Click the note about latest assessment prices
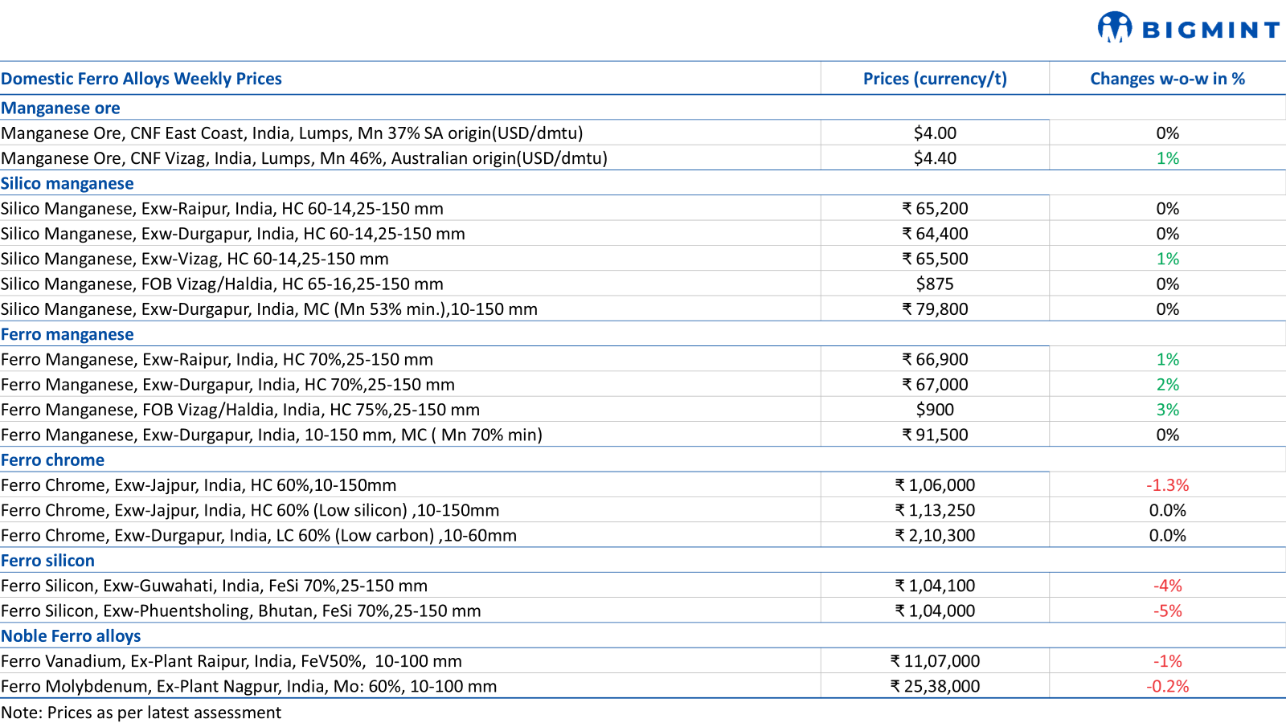 coord(141,713)
